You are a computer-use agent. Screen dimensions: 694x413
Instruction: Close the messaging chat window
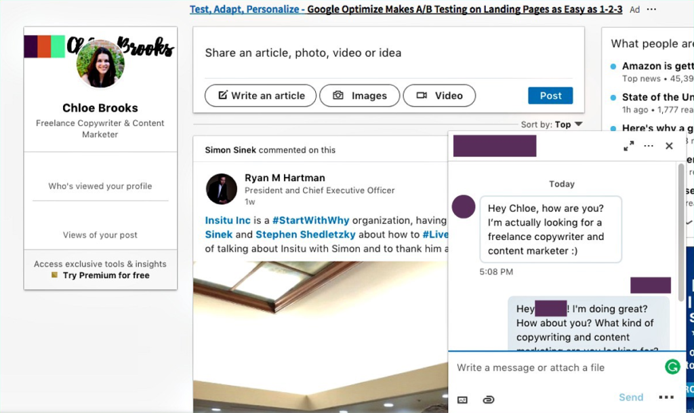point(669,146)
